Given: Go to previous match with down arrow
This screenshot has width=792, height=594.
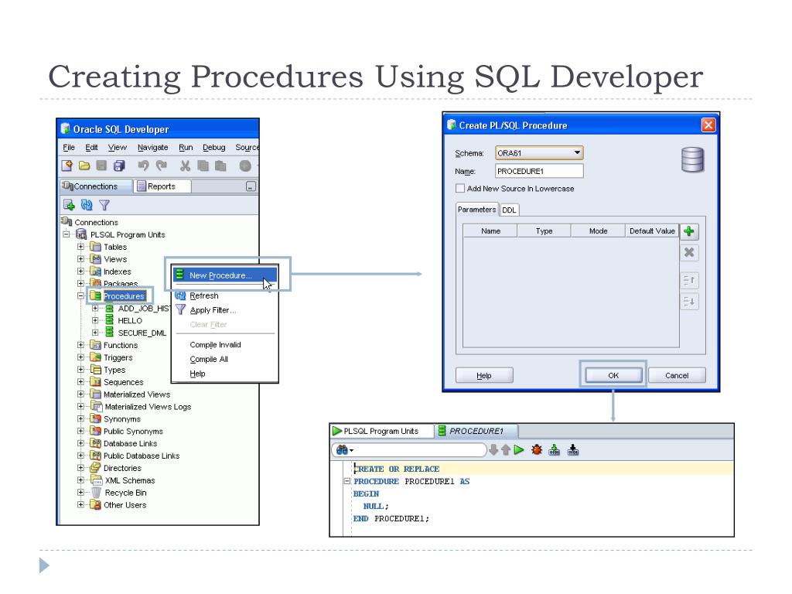Looking at the screenshot, I should tap(493, 449).
